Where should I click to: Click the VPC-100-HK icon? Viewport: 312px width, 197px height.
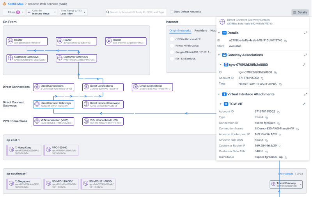coord(48,150)
